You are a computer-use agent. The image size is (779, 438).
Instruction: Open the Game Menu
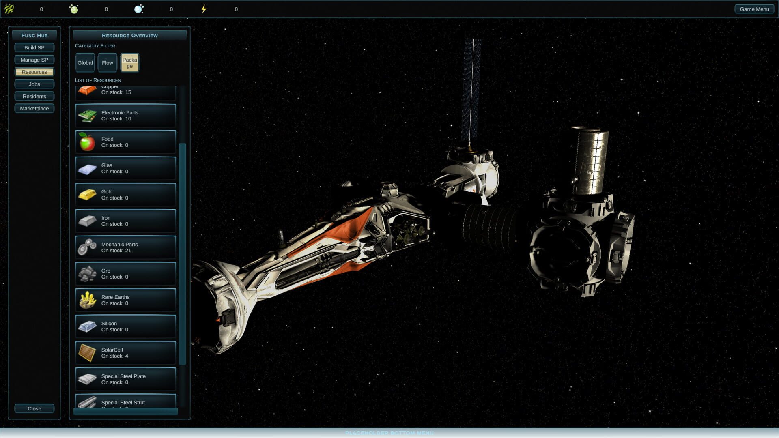click(754, 9)
